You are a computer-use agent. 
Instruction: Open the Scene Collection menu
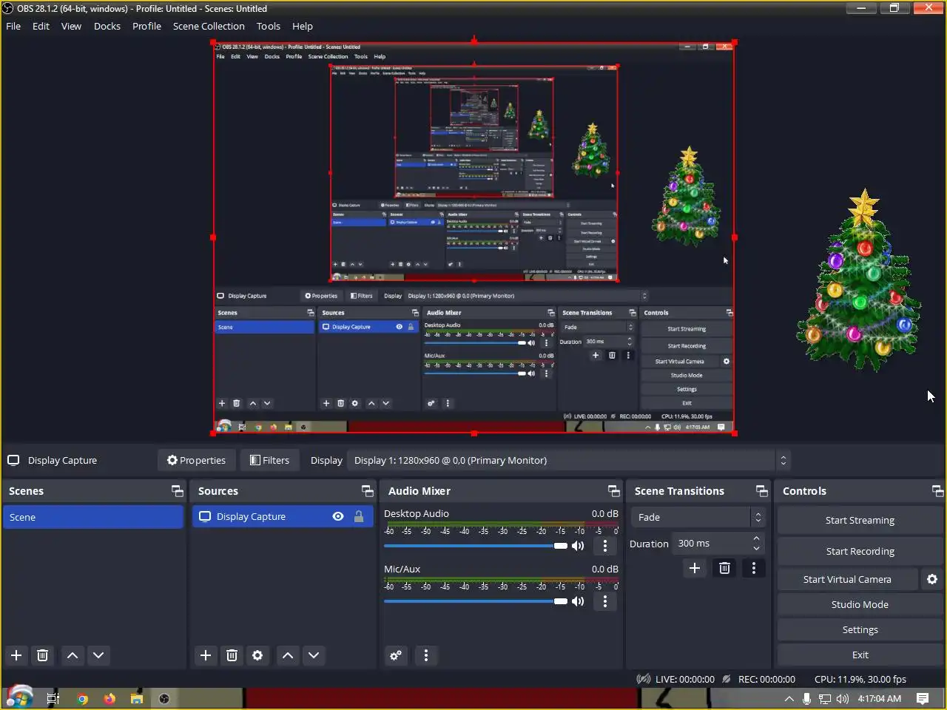(209, 26)
